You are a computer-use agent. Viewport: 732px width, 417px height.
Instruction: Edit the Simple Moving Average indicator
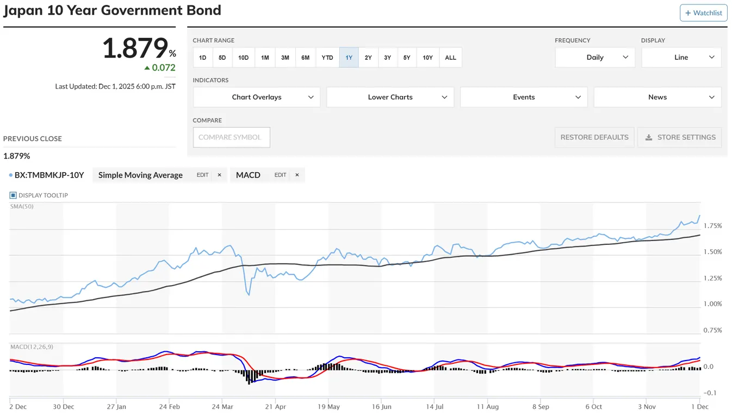(x=202, y=175)
